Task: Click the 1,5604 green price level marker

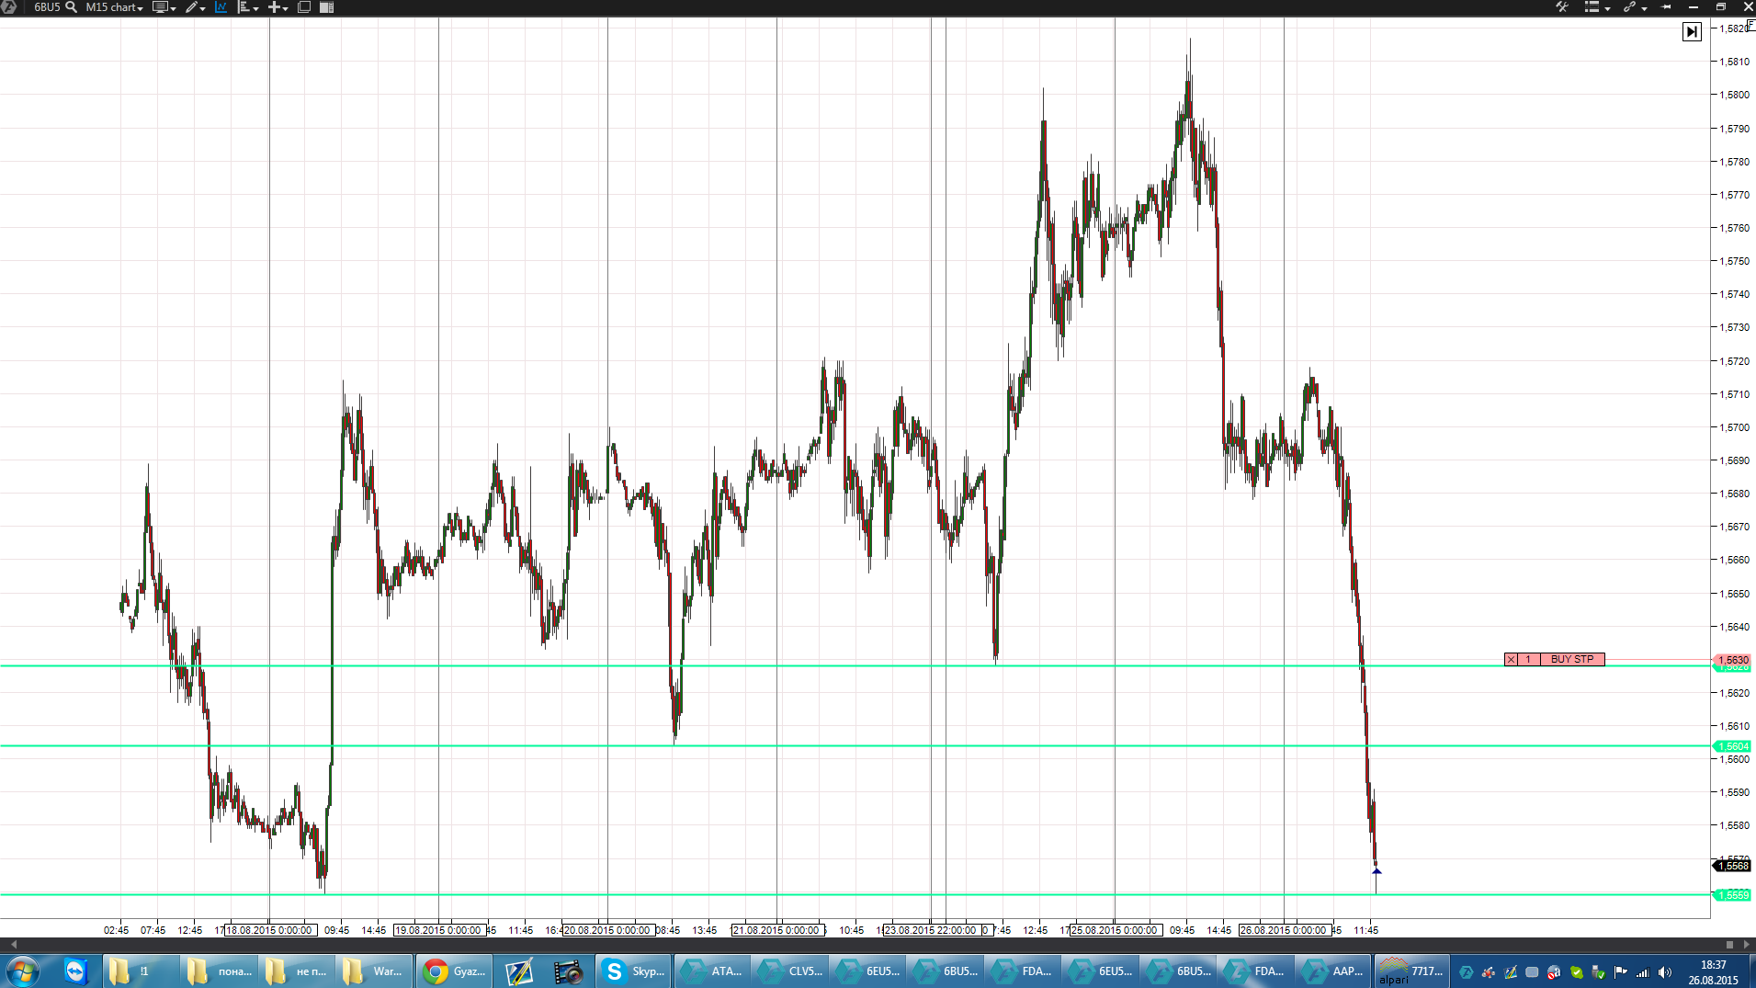Action: (x=1733, y=746)
